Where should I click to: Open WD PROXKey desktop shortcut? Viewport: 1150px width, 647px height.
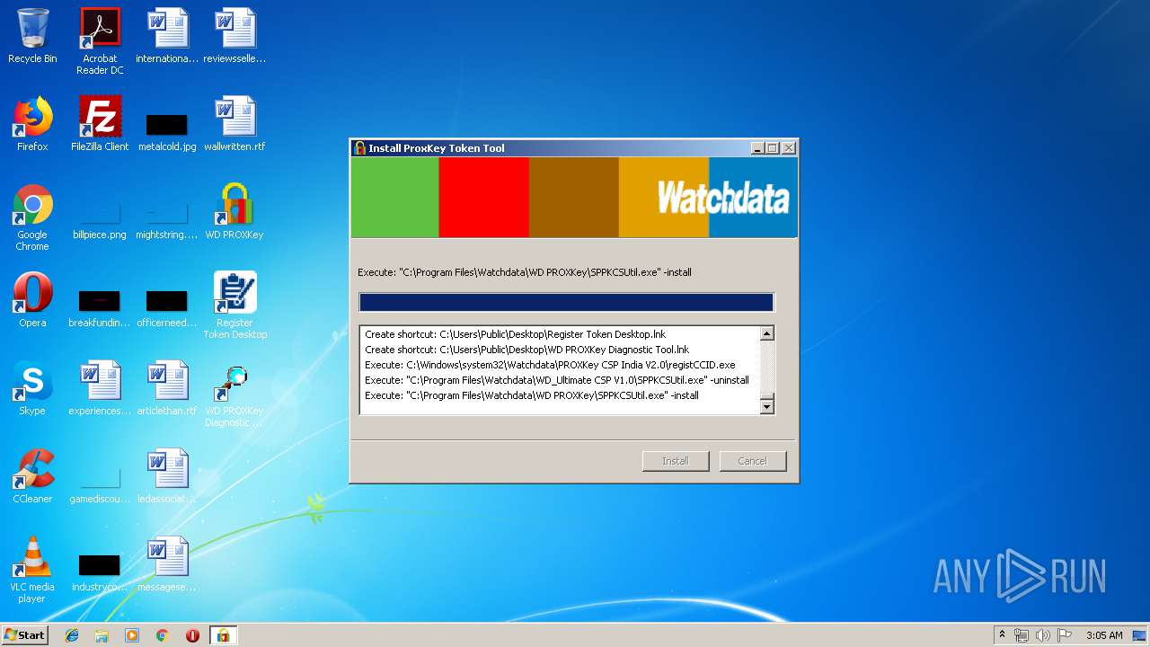pyautogui.click(x=234, y=212)
